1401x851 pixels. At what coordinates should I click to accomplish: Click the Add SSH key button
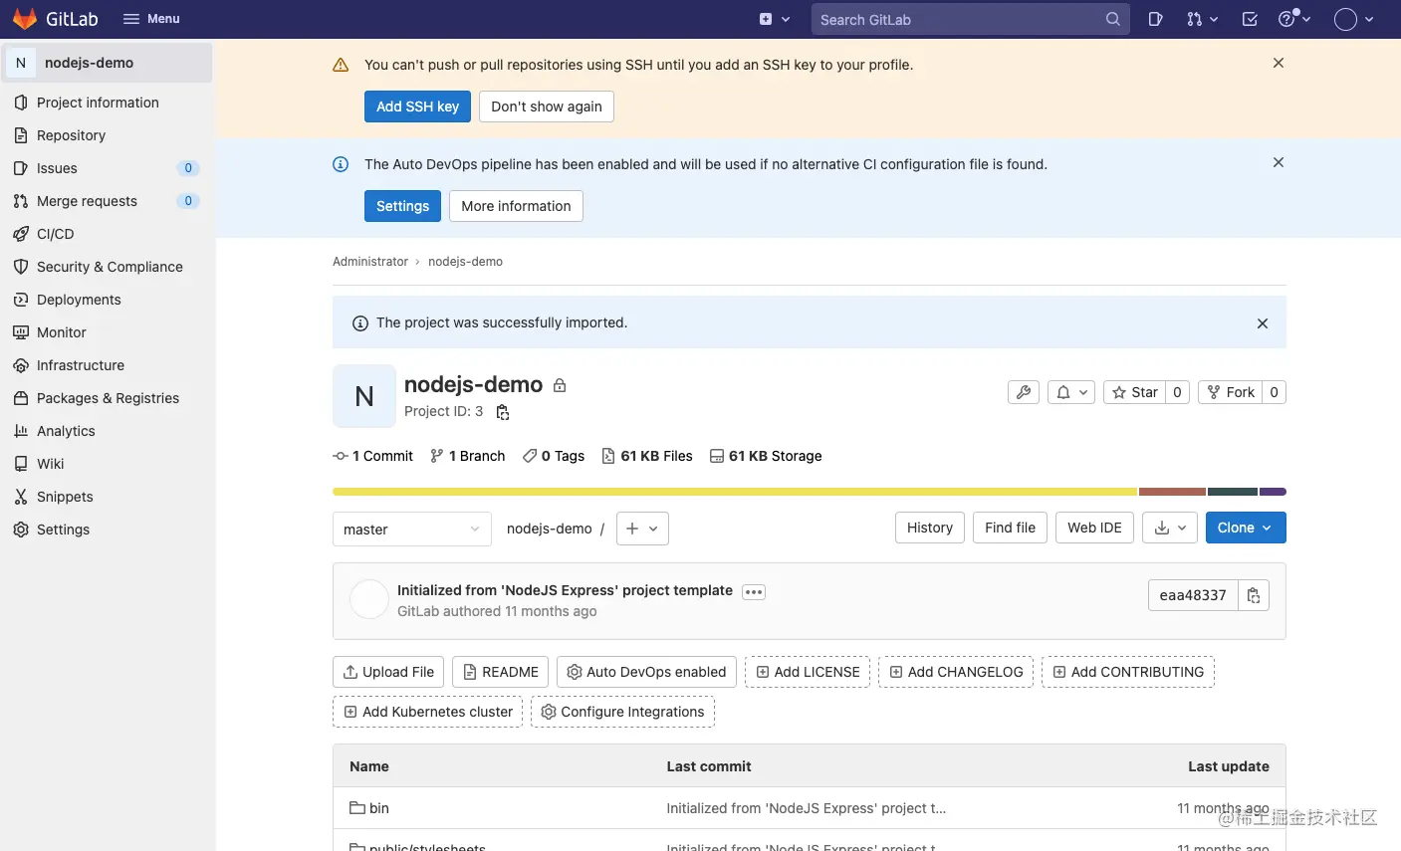tap(417, 106)
